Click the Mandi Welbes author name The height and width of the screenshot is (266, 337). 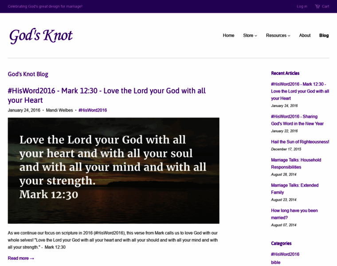(x=59, y=110)
